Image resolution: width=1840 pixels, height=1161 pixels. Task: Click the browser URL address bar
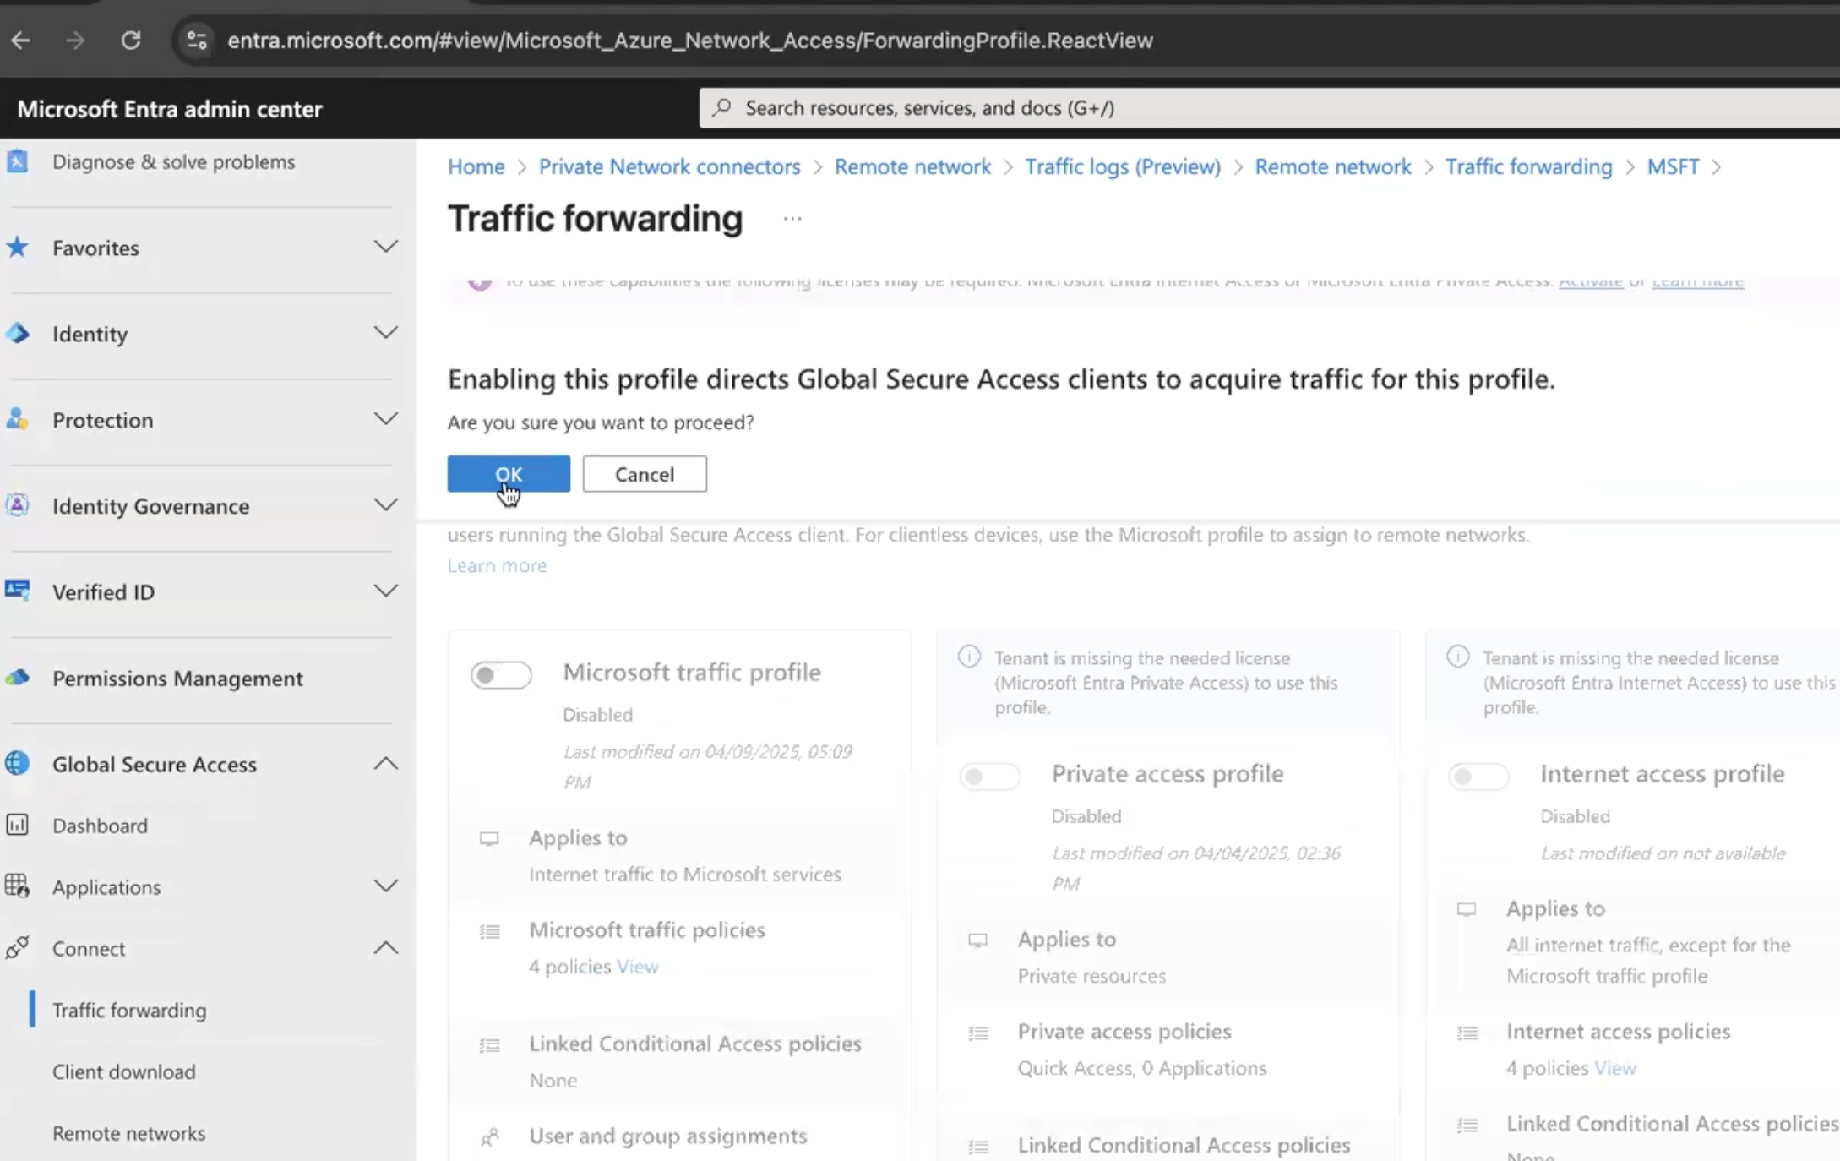(x=689, y=41)
